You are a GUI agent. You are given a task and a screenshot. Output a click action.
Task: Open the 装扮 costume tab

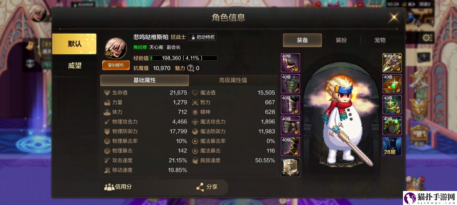(x=341, y=40)
